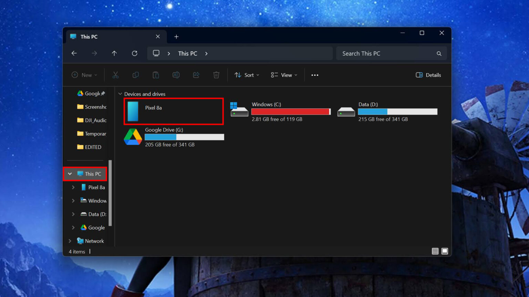Screen dimensions: 529x297
Task: Click the Paste icon in the toolbar
Action: pyautogui.click(x=156, y=75)
